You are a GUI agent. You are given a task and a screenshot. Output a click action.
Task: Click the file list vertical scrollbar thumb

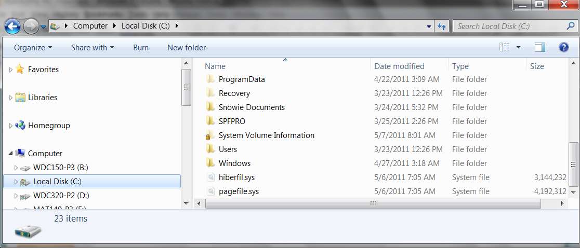[x=573, y=165]
